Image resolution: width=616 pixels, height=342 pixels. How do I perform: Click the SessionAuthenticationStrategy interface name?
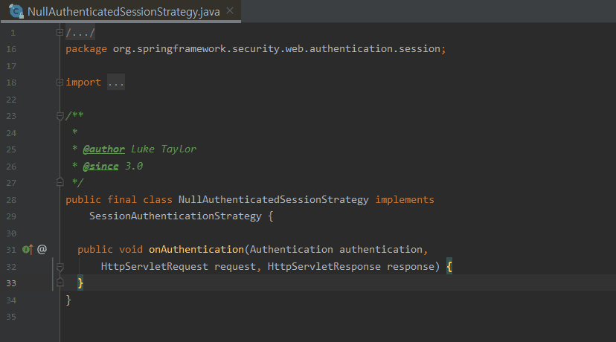(175, 216)
